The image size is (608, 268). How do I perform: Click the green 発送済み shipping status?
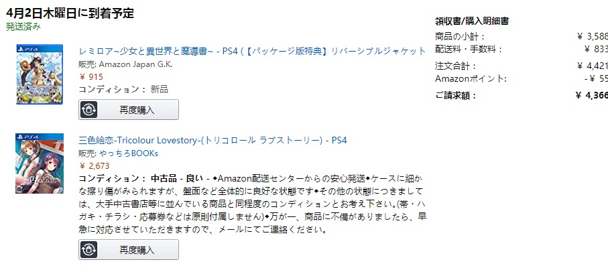(23, 27)
